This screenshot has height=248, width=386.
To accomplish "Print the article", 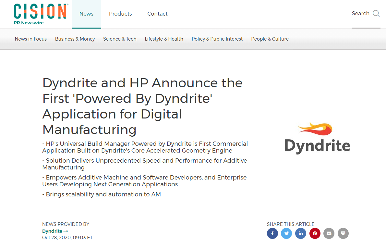I will point(343,233).
